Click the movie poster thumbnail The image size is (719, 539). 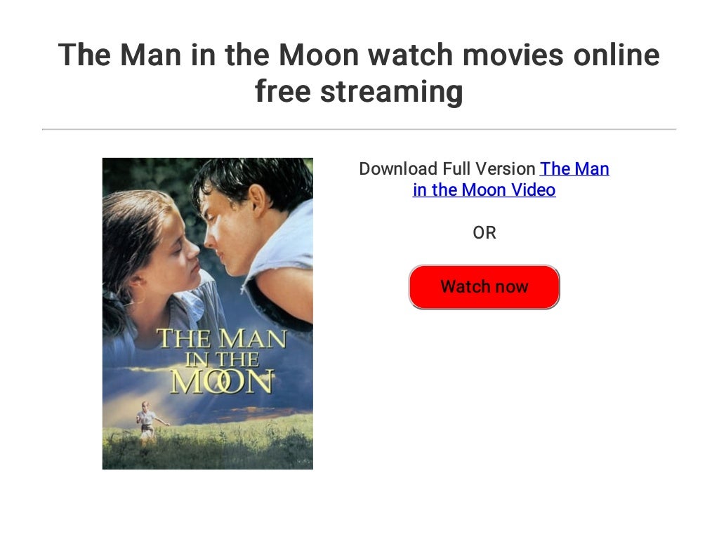tap(208, 314)
